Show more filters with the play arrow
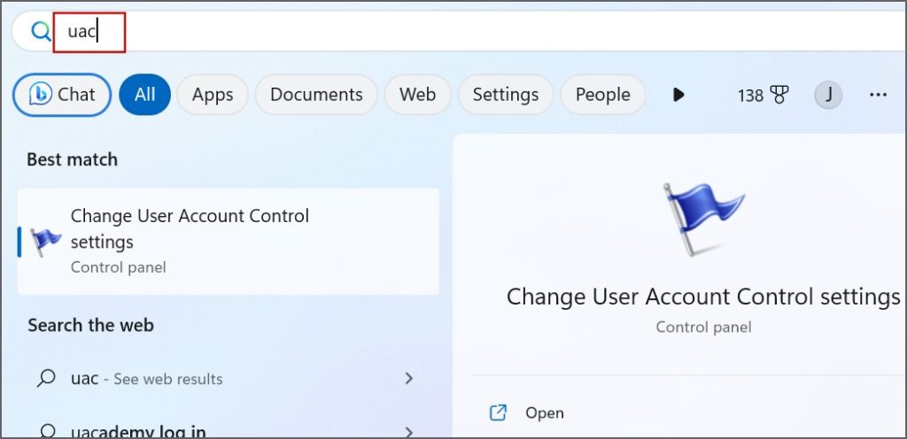The width and height of the screenshot is (907, 439). 678,95
